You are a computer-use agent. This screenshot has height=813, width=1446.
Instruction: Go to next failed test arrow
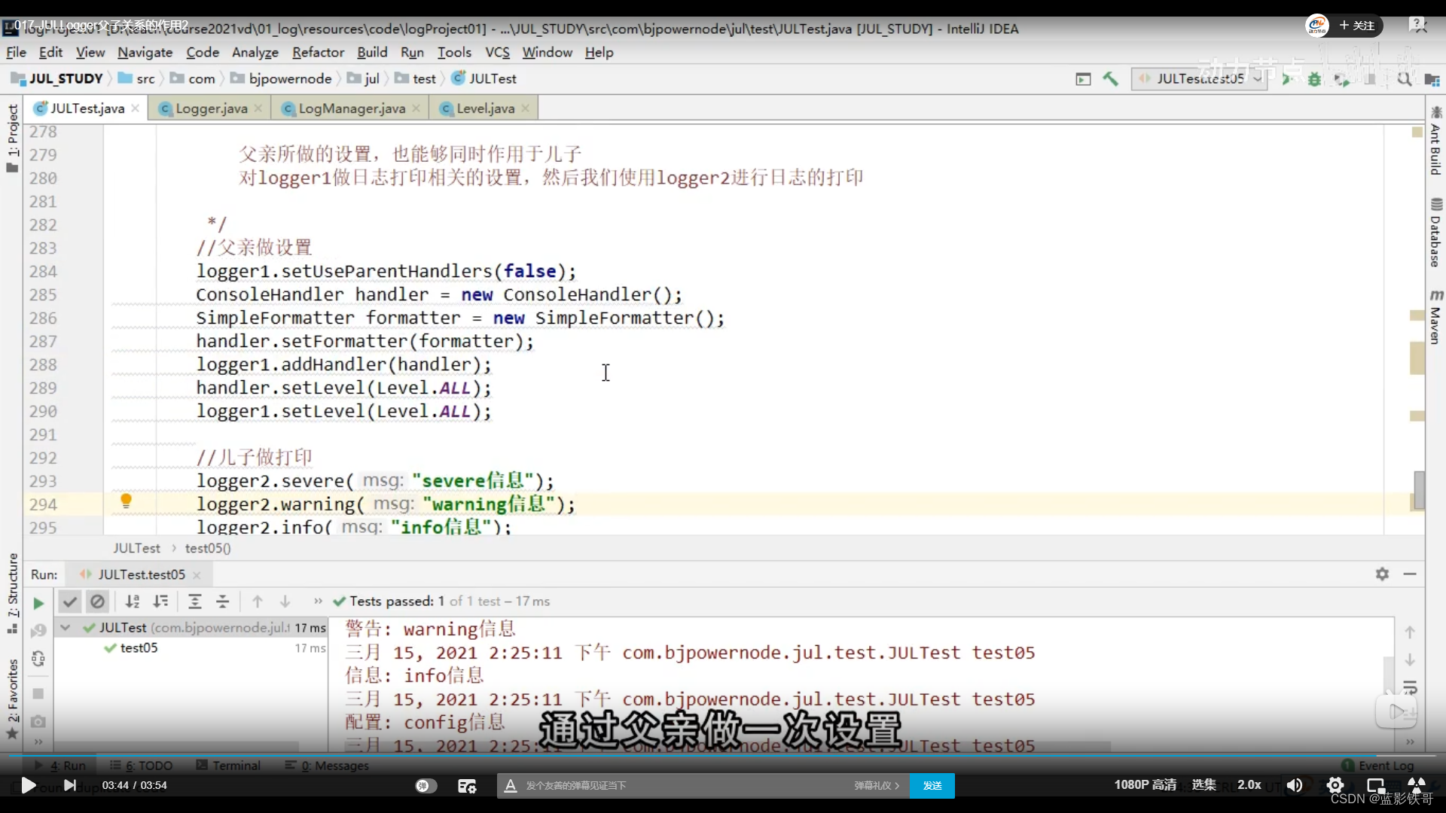click(285, 601)
